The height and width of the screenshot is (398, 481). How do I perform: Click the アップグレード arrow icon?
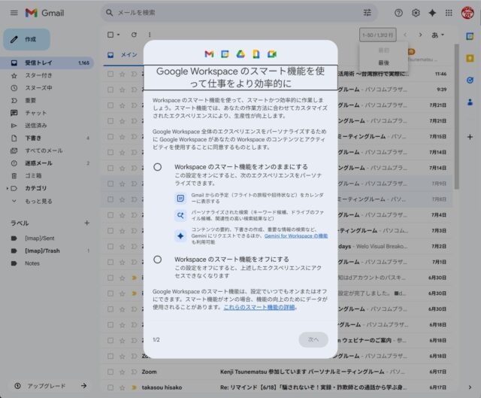tap(83, 386)
